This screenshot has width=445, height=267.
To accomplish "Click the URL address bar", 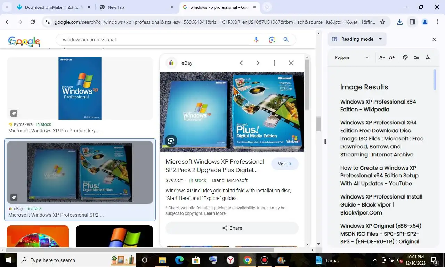I will tap(215, 22).
